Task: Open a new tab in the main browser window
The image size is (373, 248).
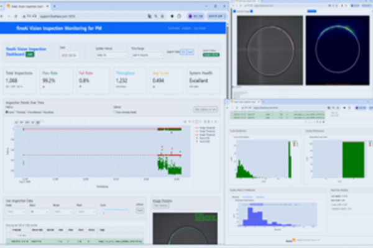Action: click(55, 6)
